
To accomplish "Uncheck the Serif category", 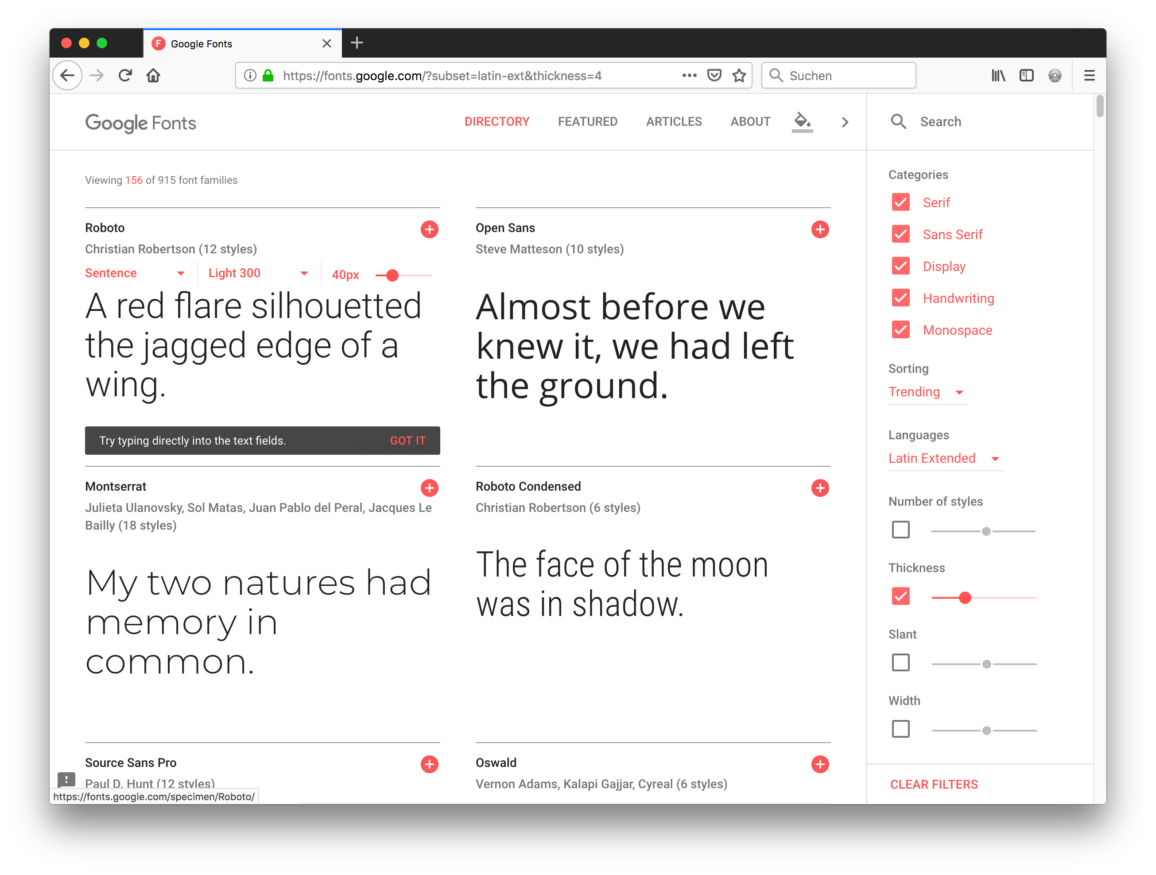I will point(900,202).
